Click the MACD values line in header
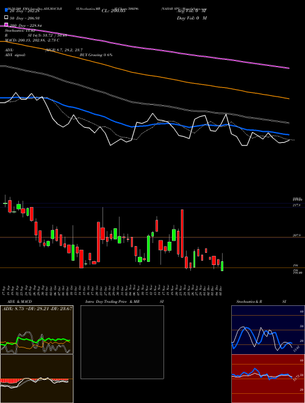The height and width of the screenshot is (403, 305). (x=32, y=40)
